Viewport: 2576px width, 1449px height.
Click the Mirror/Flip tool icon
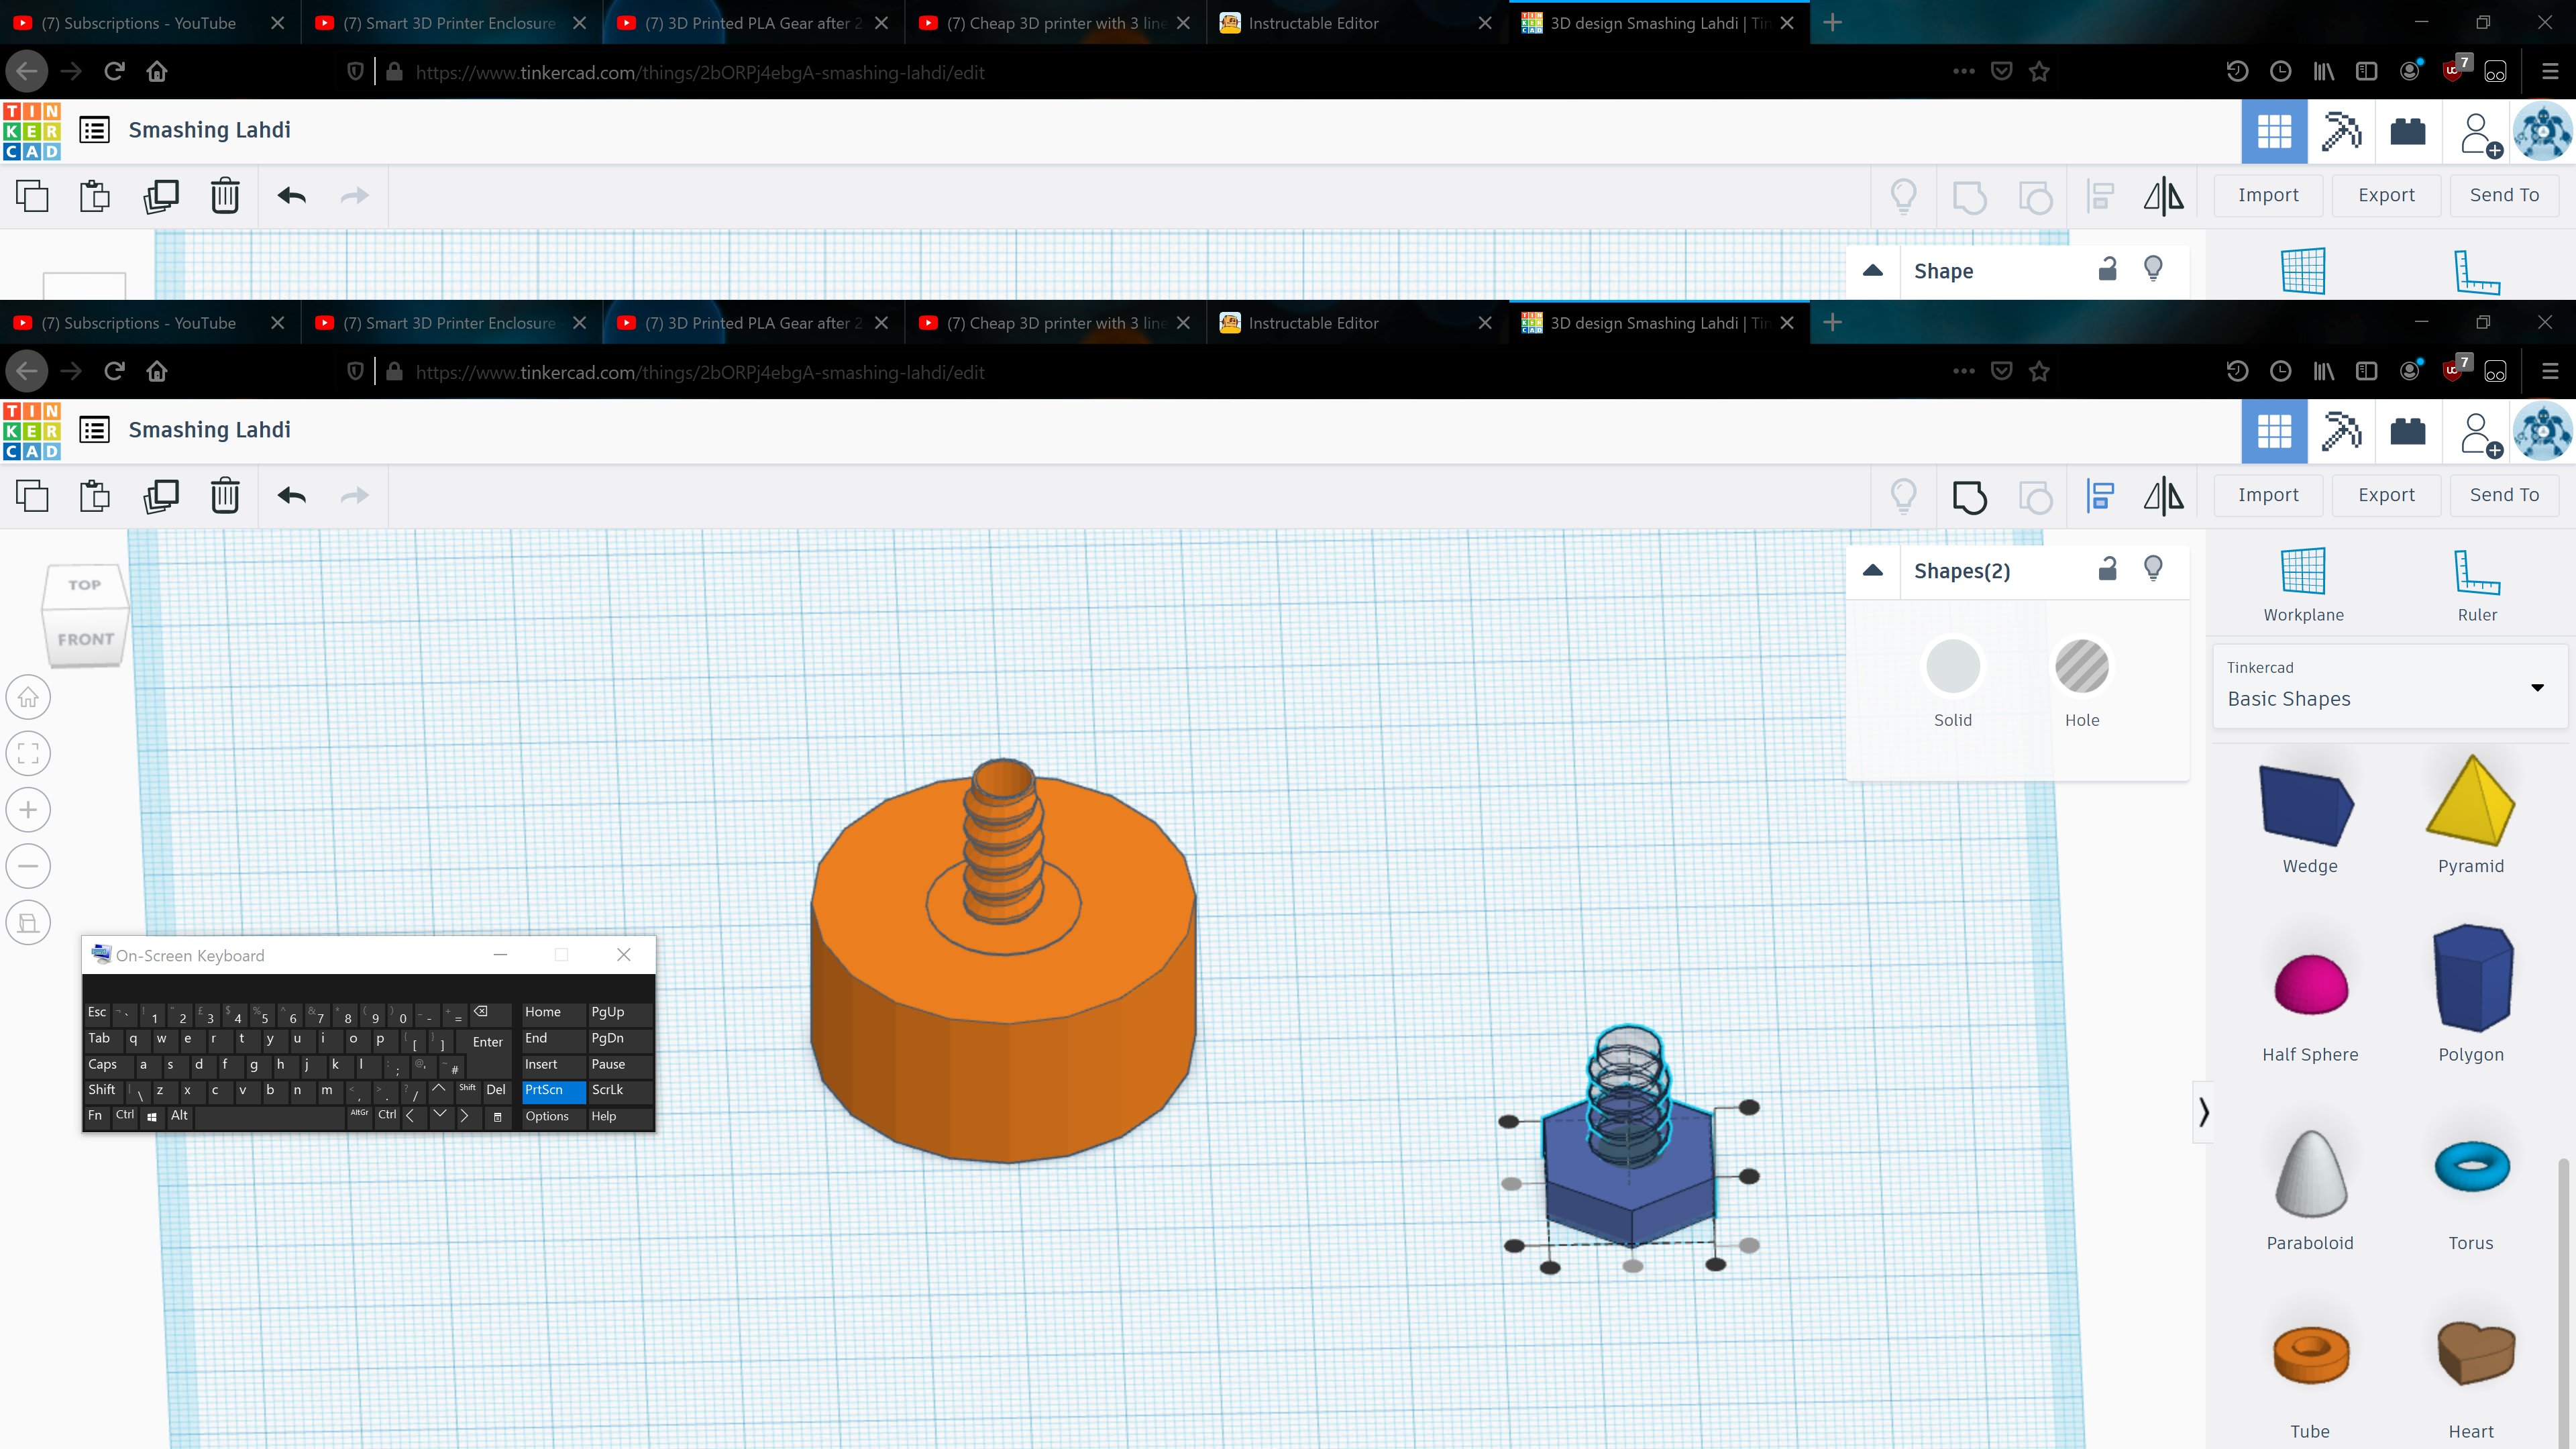pyautogui.click(x=2163, y=496)
